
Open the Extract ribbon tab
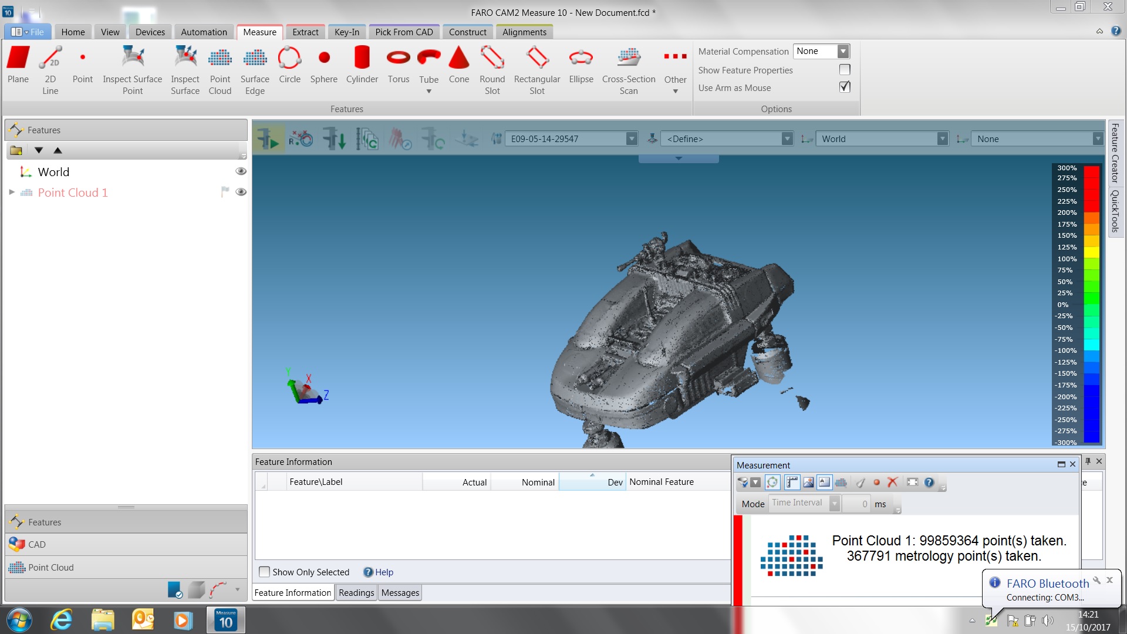tap(305, 32)
